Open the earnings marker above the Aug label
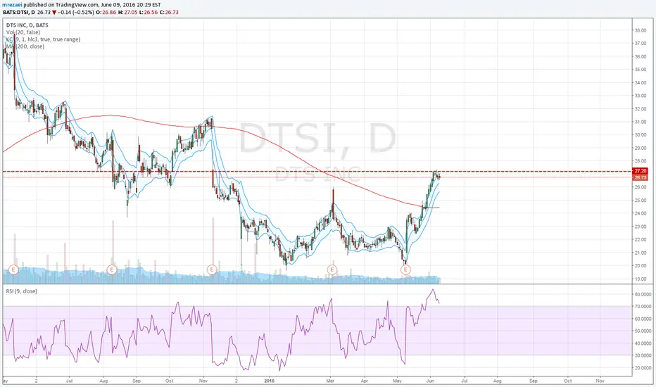The image size is (656, 387). pos(112,270)
